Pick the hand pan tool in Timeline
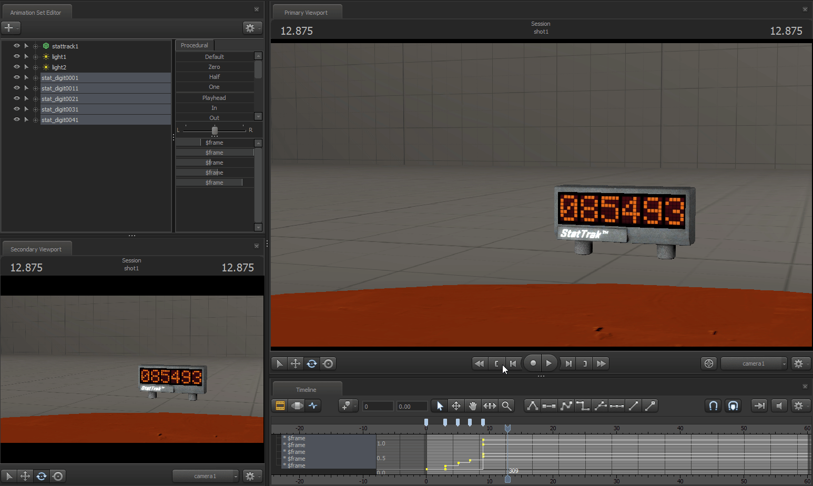This screenshot has height=486, width=813. pyautogui.click(x=473, y=406)
